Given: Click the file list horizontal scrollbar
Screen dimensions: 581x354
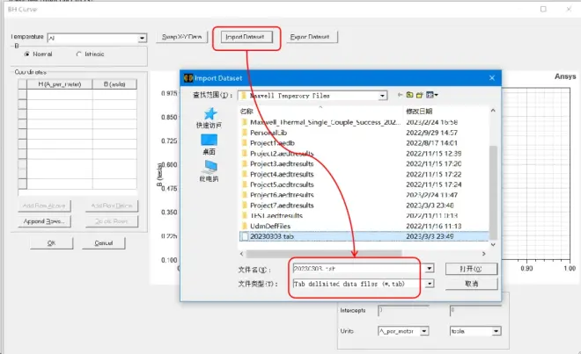Looking at the screenshot, I should pos(324,254).
